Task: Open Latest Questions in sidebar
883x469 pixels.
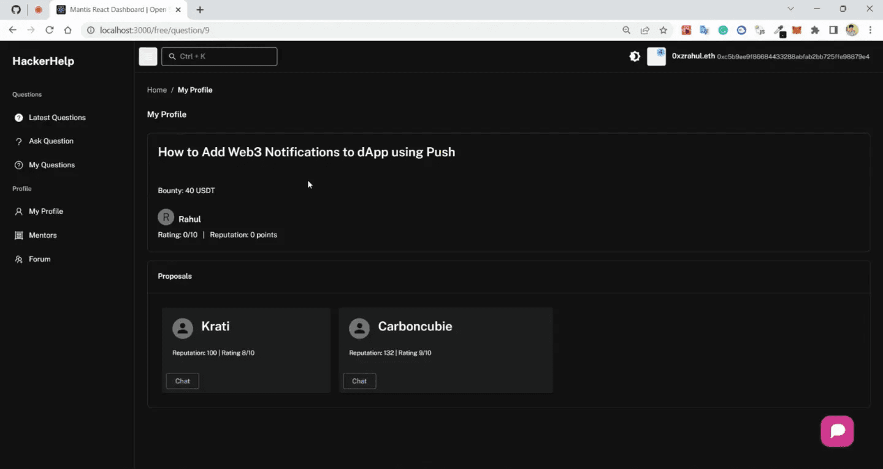Action: tap(57, 118)
